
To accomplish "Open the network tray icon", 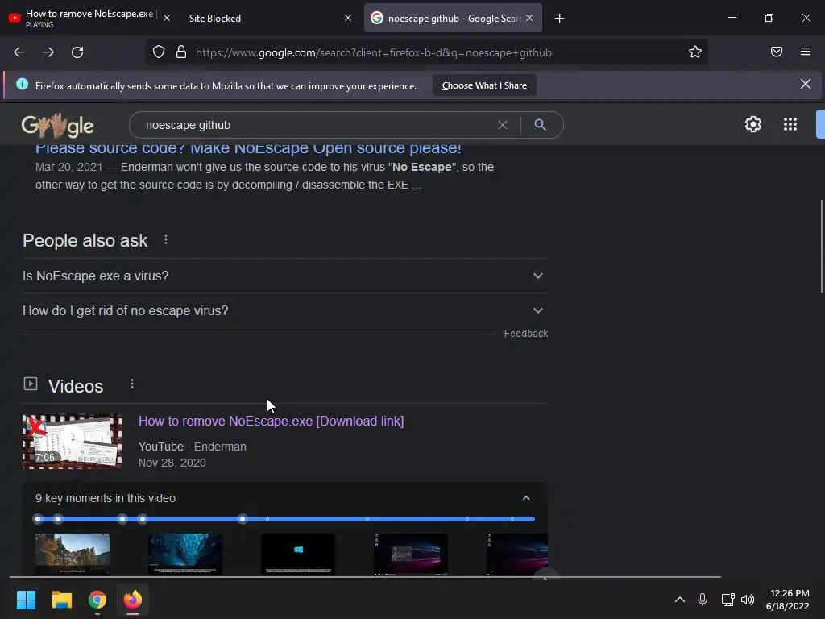I will pos(728,600).
